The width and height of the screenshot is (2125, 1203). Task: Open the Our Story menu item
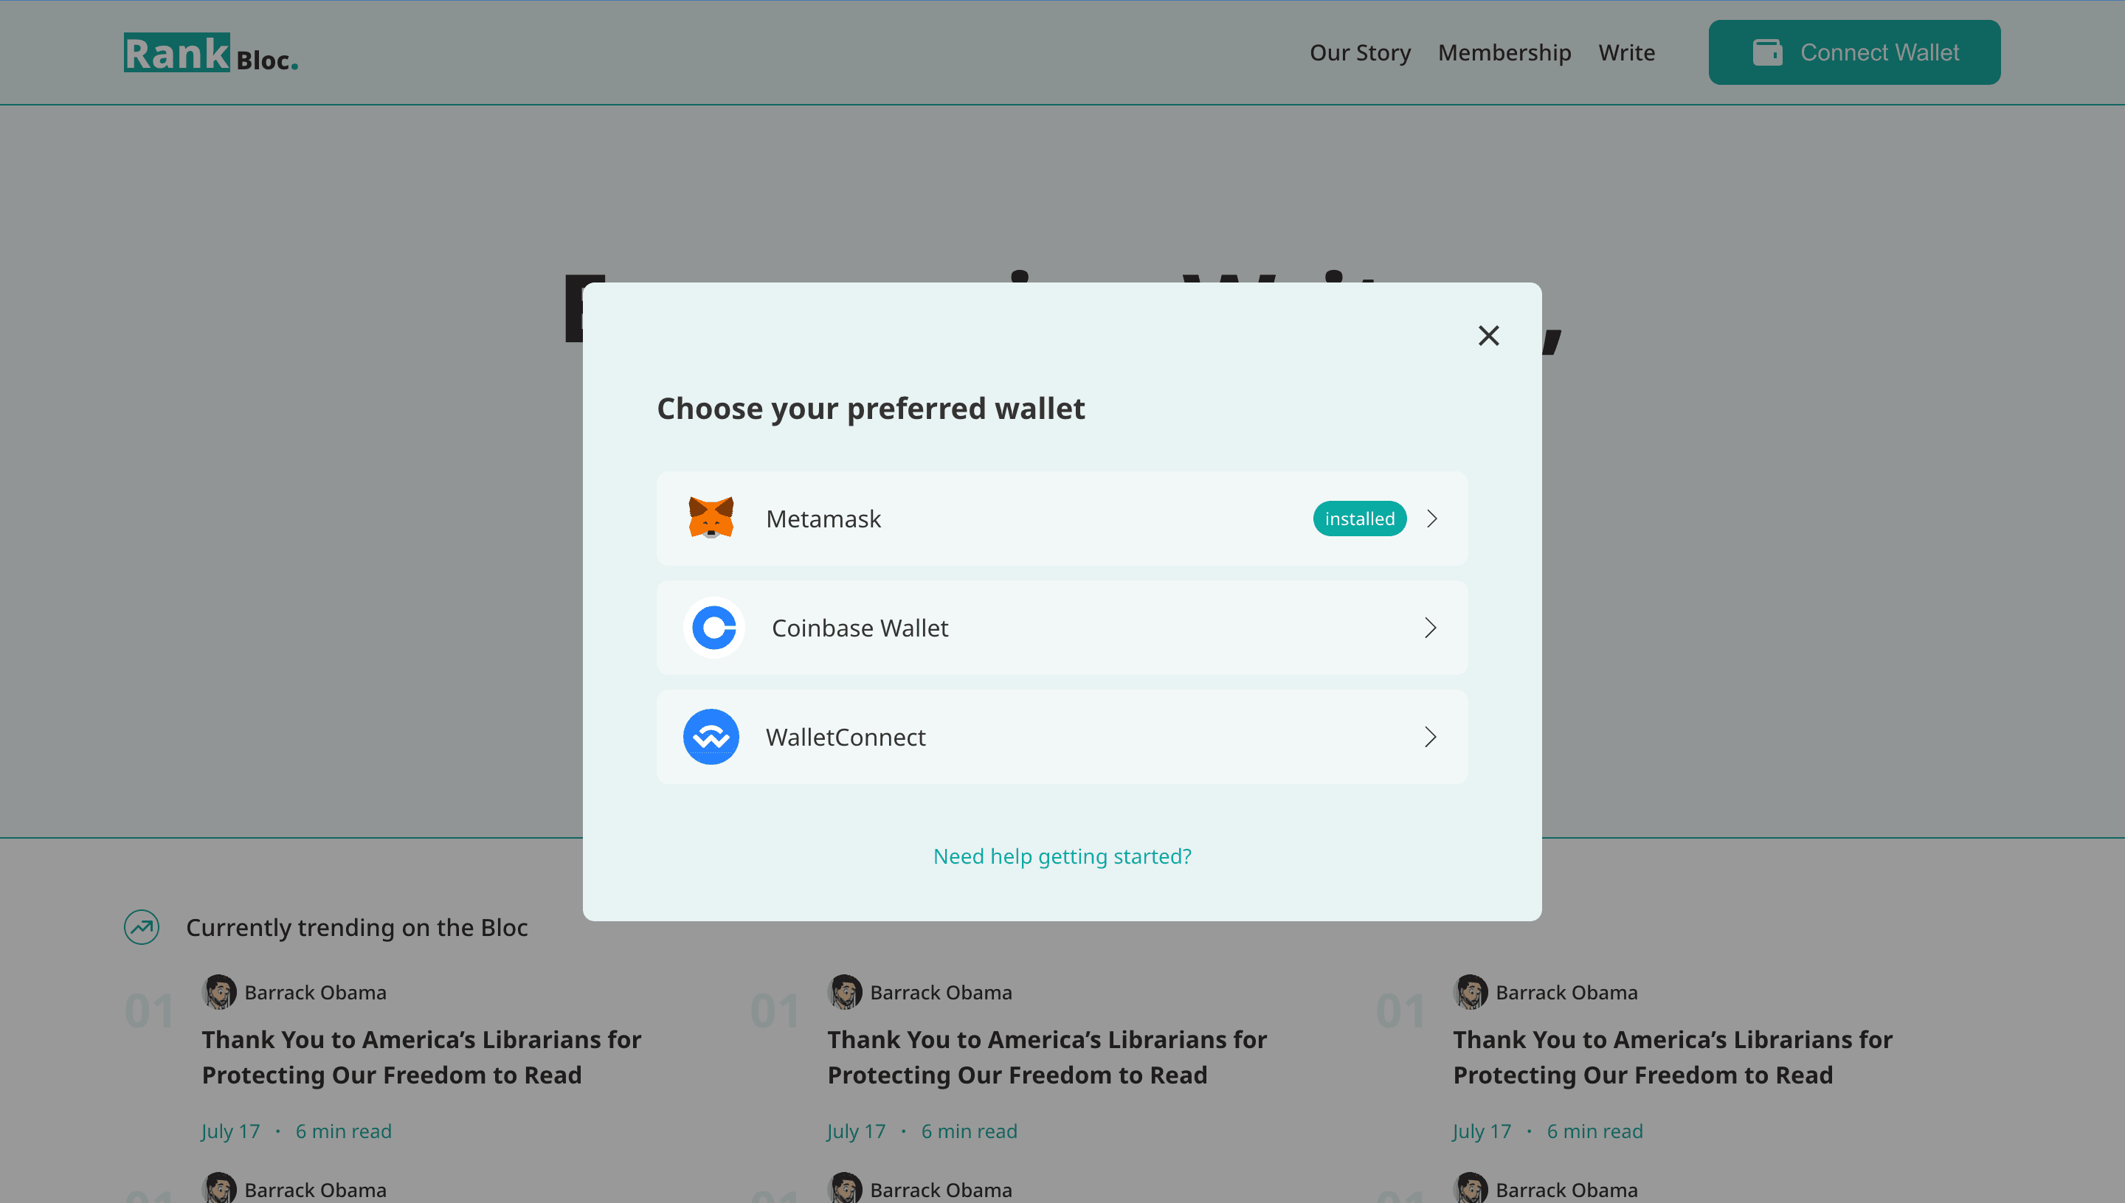click(x=1359, y=51)
